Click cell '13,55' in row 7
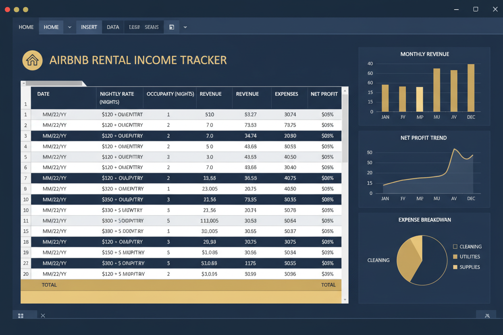The width and height of the screenshot is (503, 335). 210,178
